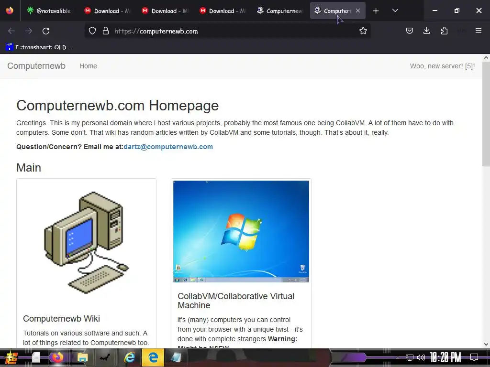
Task: Open white document icon on taskbar
Action: click(36, 357)
